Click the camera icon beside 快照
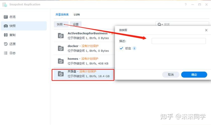The width and height of the screenshot is (211, 125). (6, 26)
